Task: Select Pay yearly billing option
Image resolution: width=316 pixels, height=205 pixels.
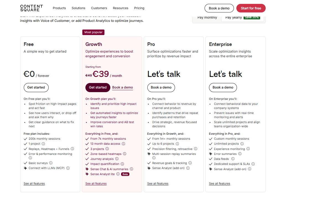Action: tap(243, 17)
